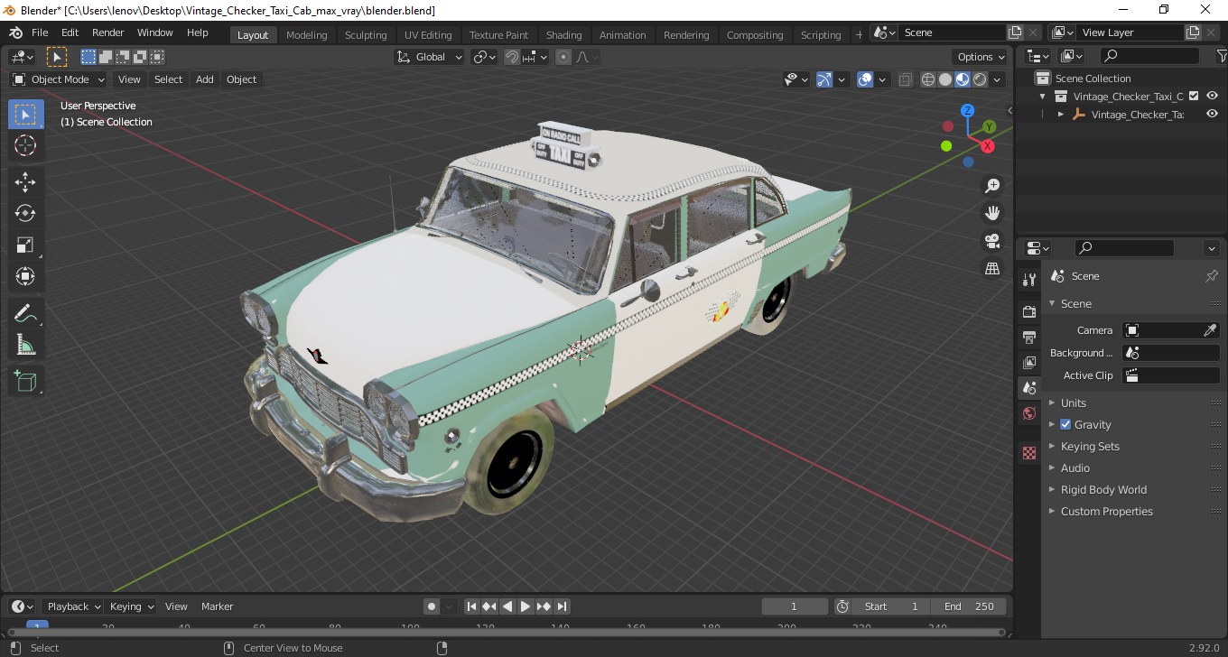
Task: Open the Render properties tab
Action: [x=1029, y=311]
